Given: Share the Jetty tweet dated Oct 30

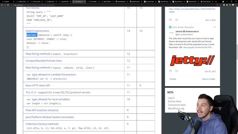Looking at the screenshot, I should click(177, 71).
